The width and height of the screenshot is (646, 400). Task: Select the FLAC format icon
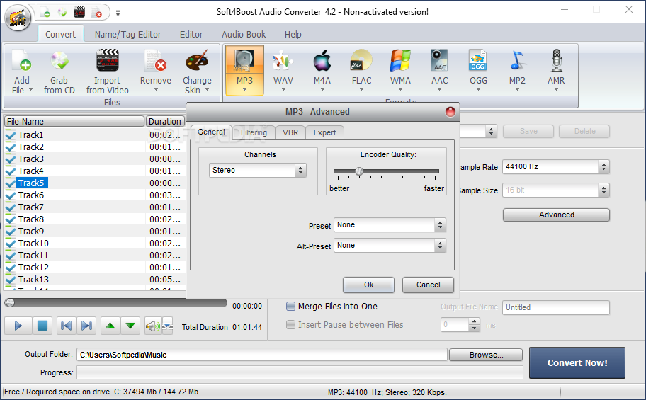(361, 61)
